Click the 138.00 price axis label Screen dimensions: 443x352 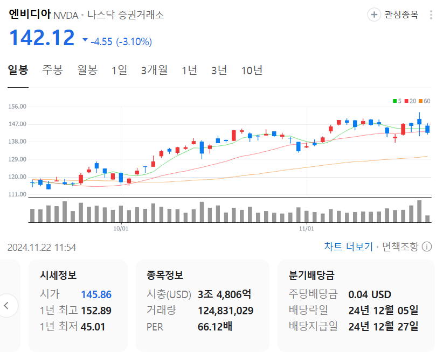click(x=17, y=142)
